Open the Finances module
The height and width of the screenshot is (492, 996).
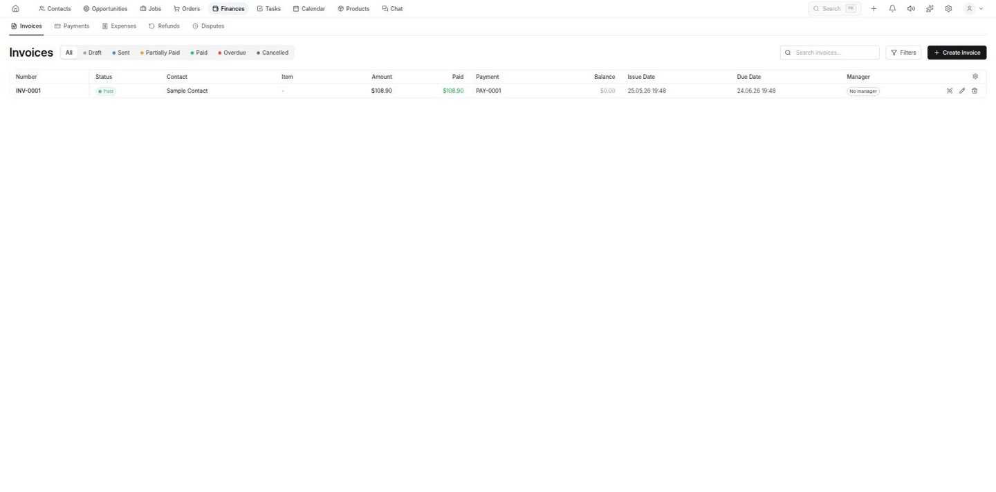[228, 9]
